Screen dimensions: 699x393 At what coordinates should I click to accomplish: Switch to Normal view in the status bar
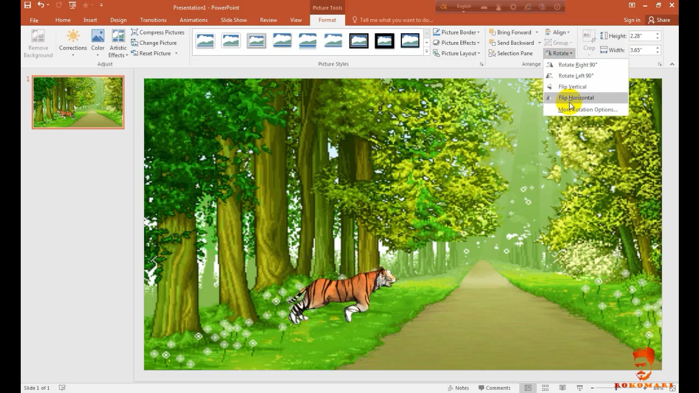coord(528,388)
